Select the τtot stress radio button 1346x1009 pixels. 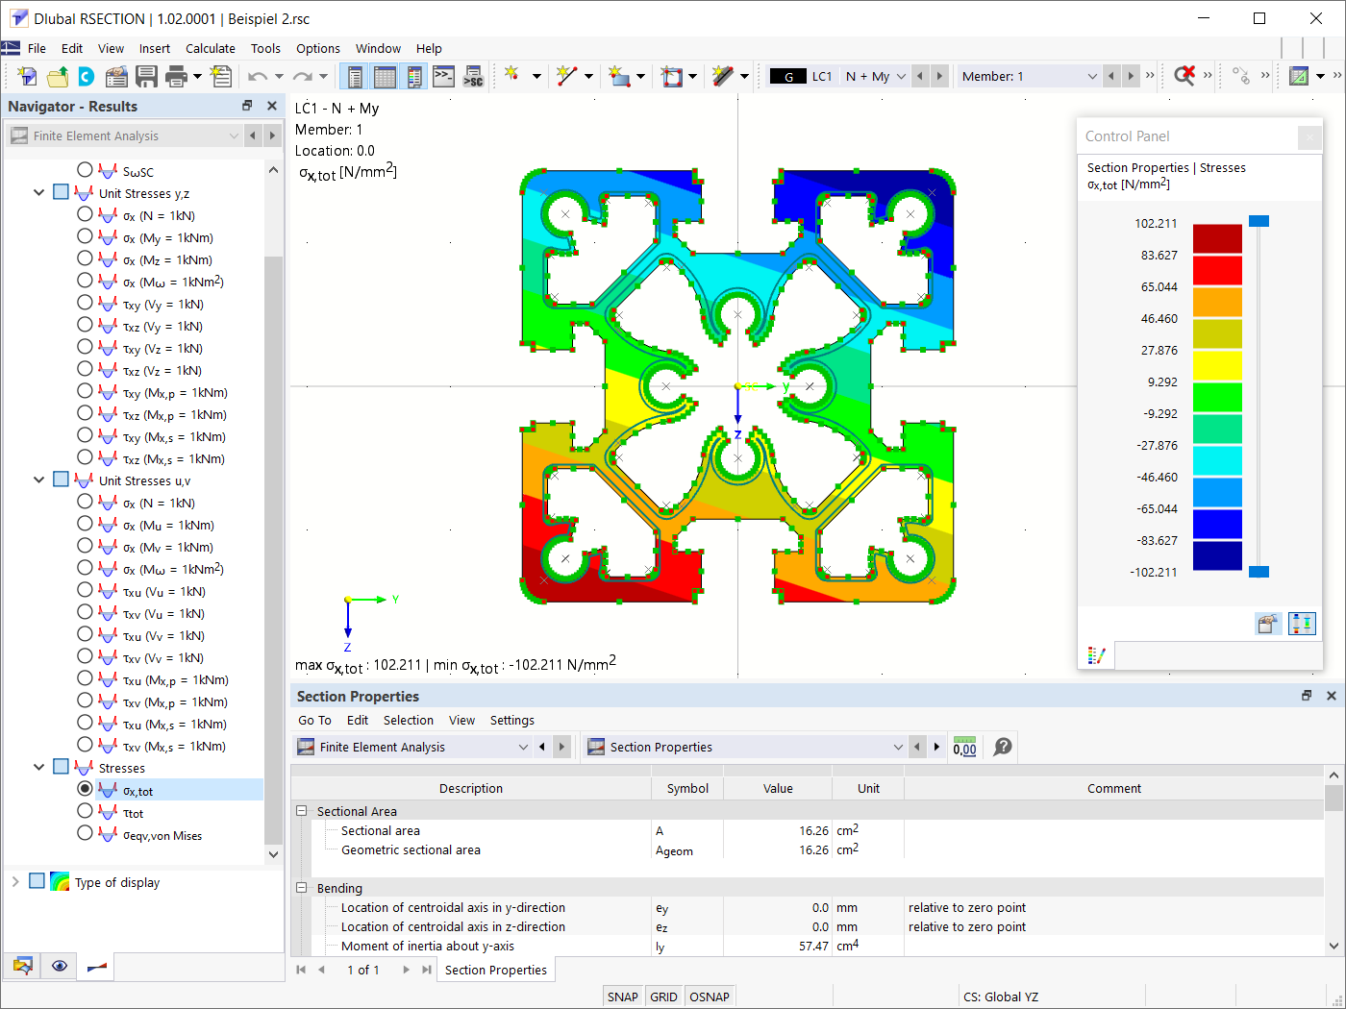(x=85, y=812)
